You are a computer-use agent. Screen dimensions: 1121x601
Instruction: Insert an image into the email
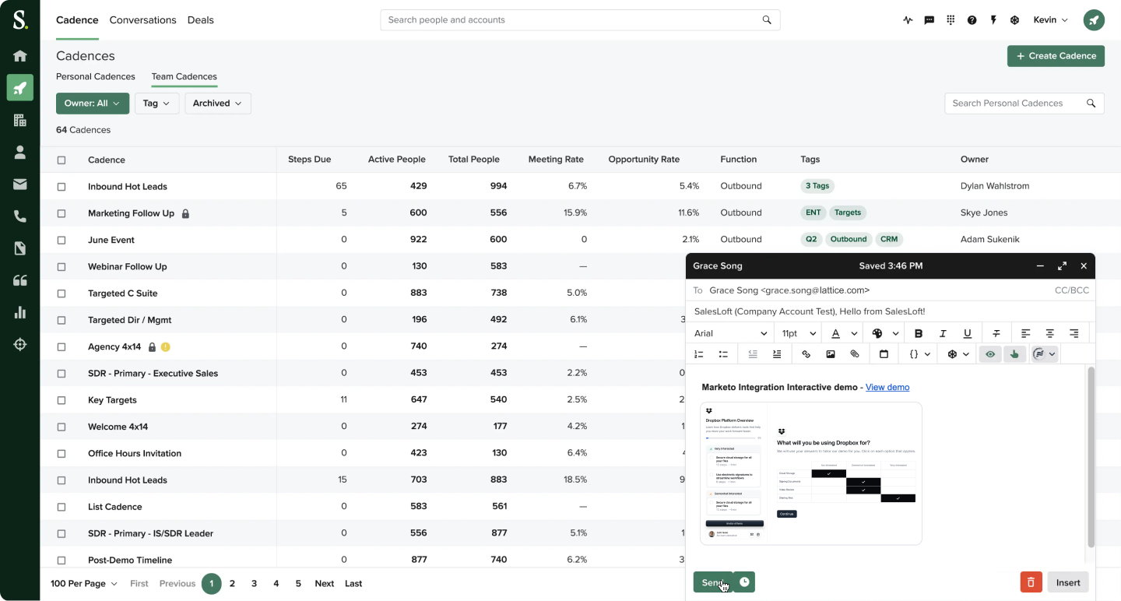831,353
